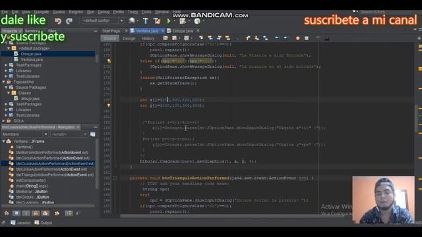The height and width of the screenshot is (237, 422).
Task: Toggle Sort by Name button in Navigator footer
Action: [x=69, y=213]
